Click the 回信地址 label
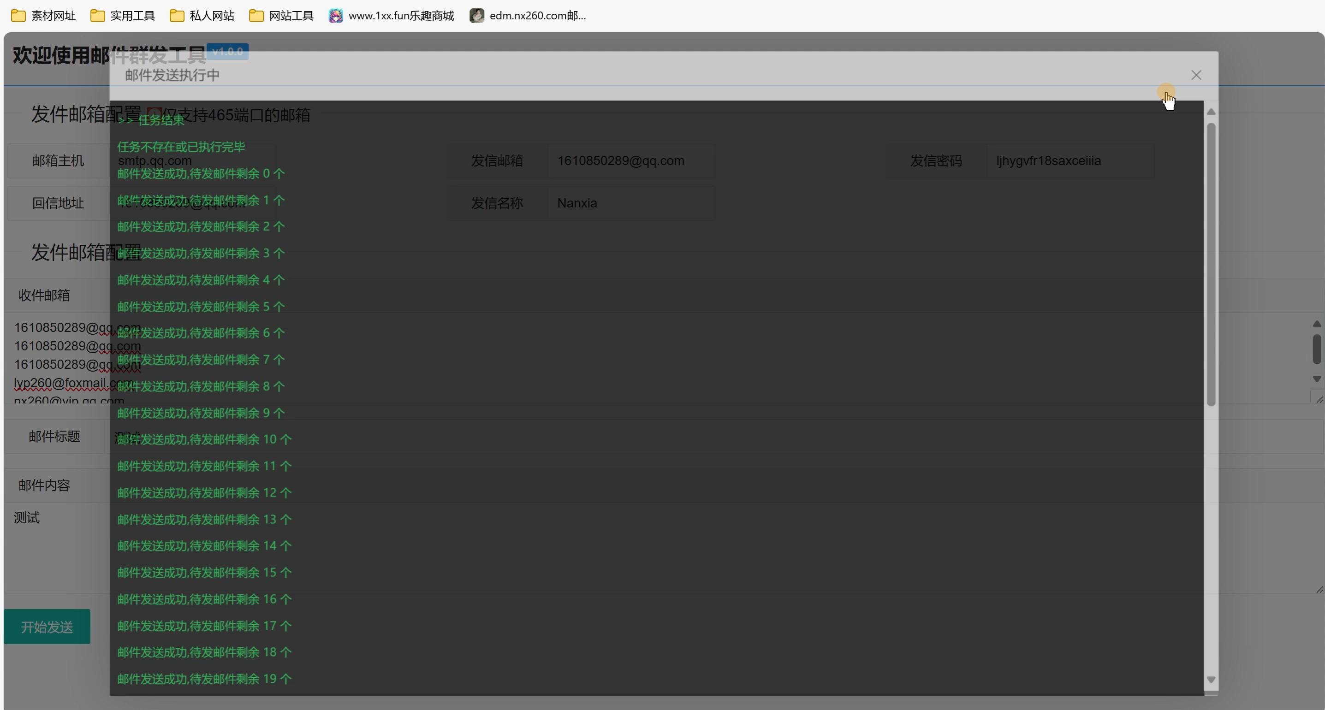 click(x=58, y=203)
